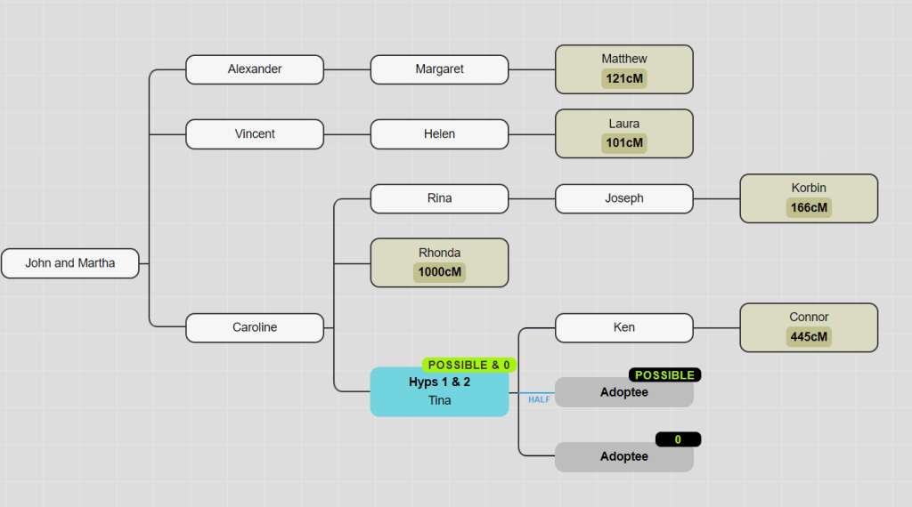Click the blue Hyps 1 & 2 Tina node
The height and width of the screenshot is (507, 912).
click(439, 392)
